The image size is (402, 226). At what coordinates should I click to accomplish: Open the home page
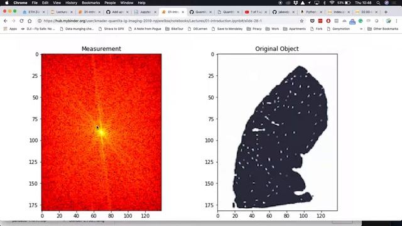point(30,21)
